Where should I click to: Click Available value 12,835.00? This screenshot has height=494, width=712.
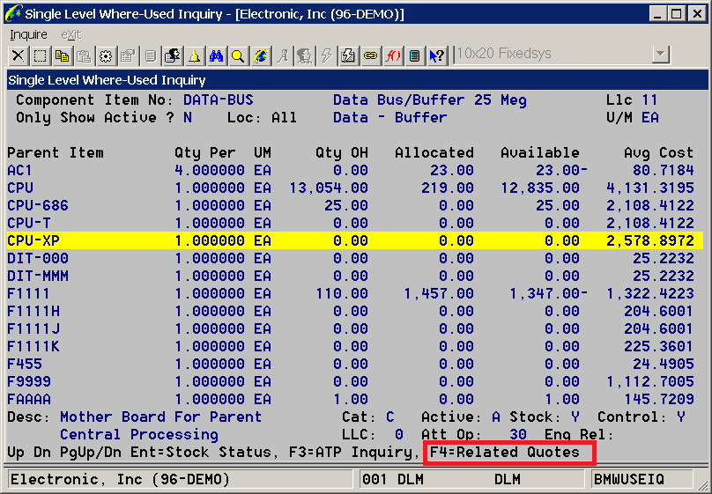point(540,188)
